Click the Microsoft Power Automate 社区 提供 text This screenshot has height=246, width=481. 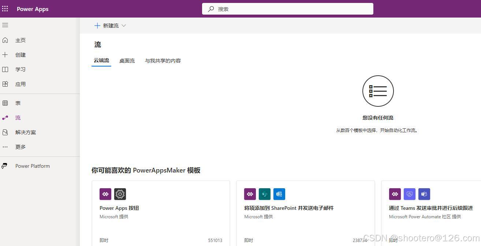pos(425,217)
